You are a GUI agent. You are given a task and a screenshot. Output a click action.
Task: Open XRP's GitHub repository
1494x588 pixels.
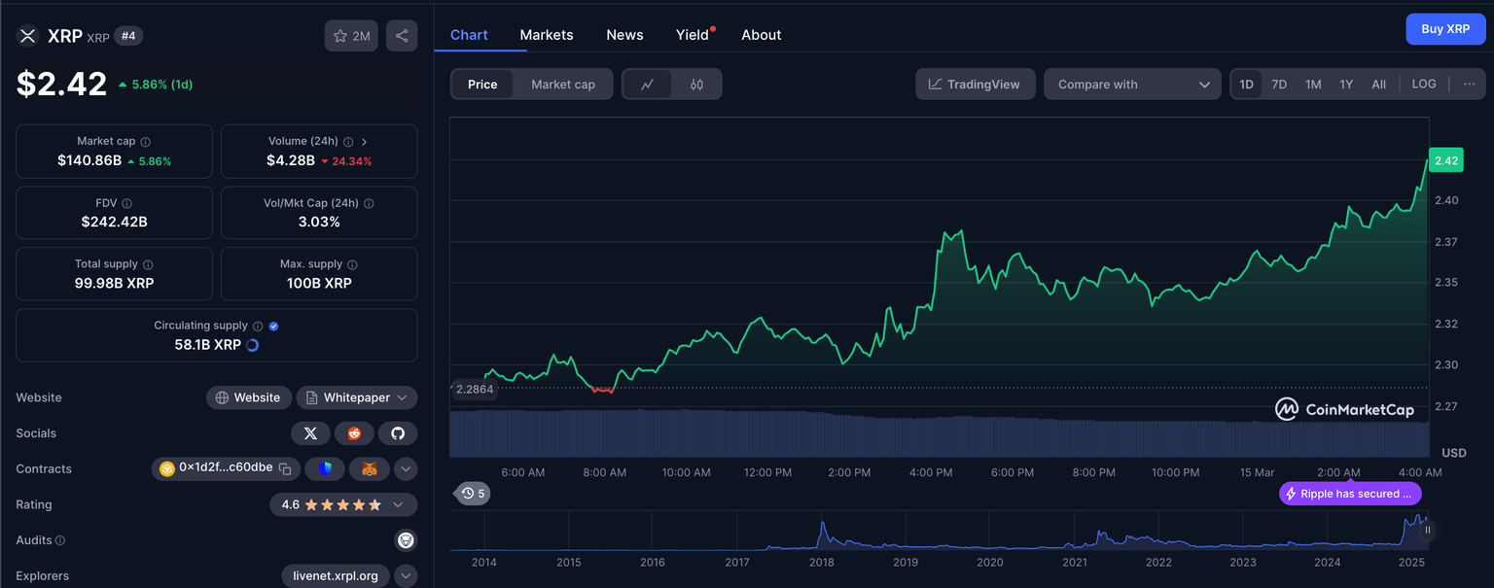tap(398, 432)
